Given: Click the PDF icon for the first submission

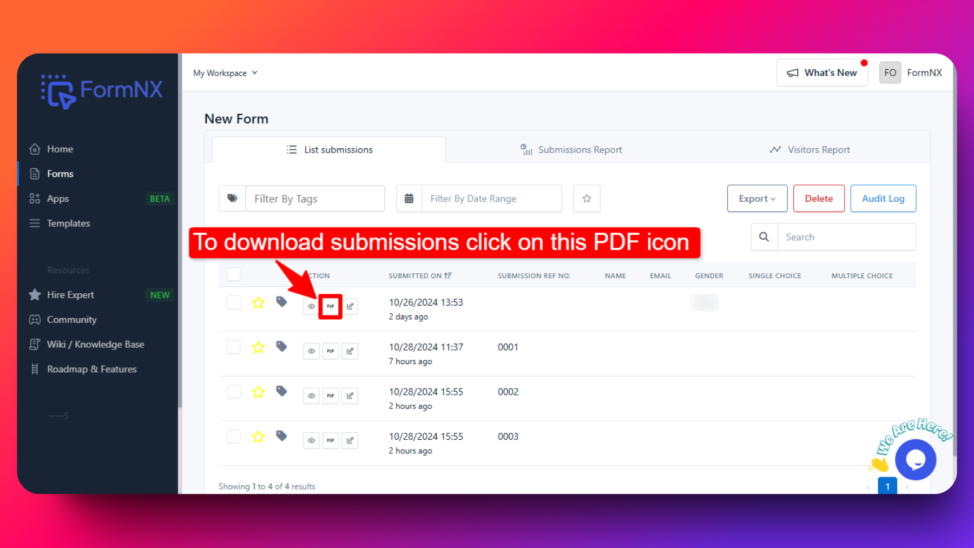Looking at the screenshot, I should (331, 306).
